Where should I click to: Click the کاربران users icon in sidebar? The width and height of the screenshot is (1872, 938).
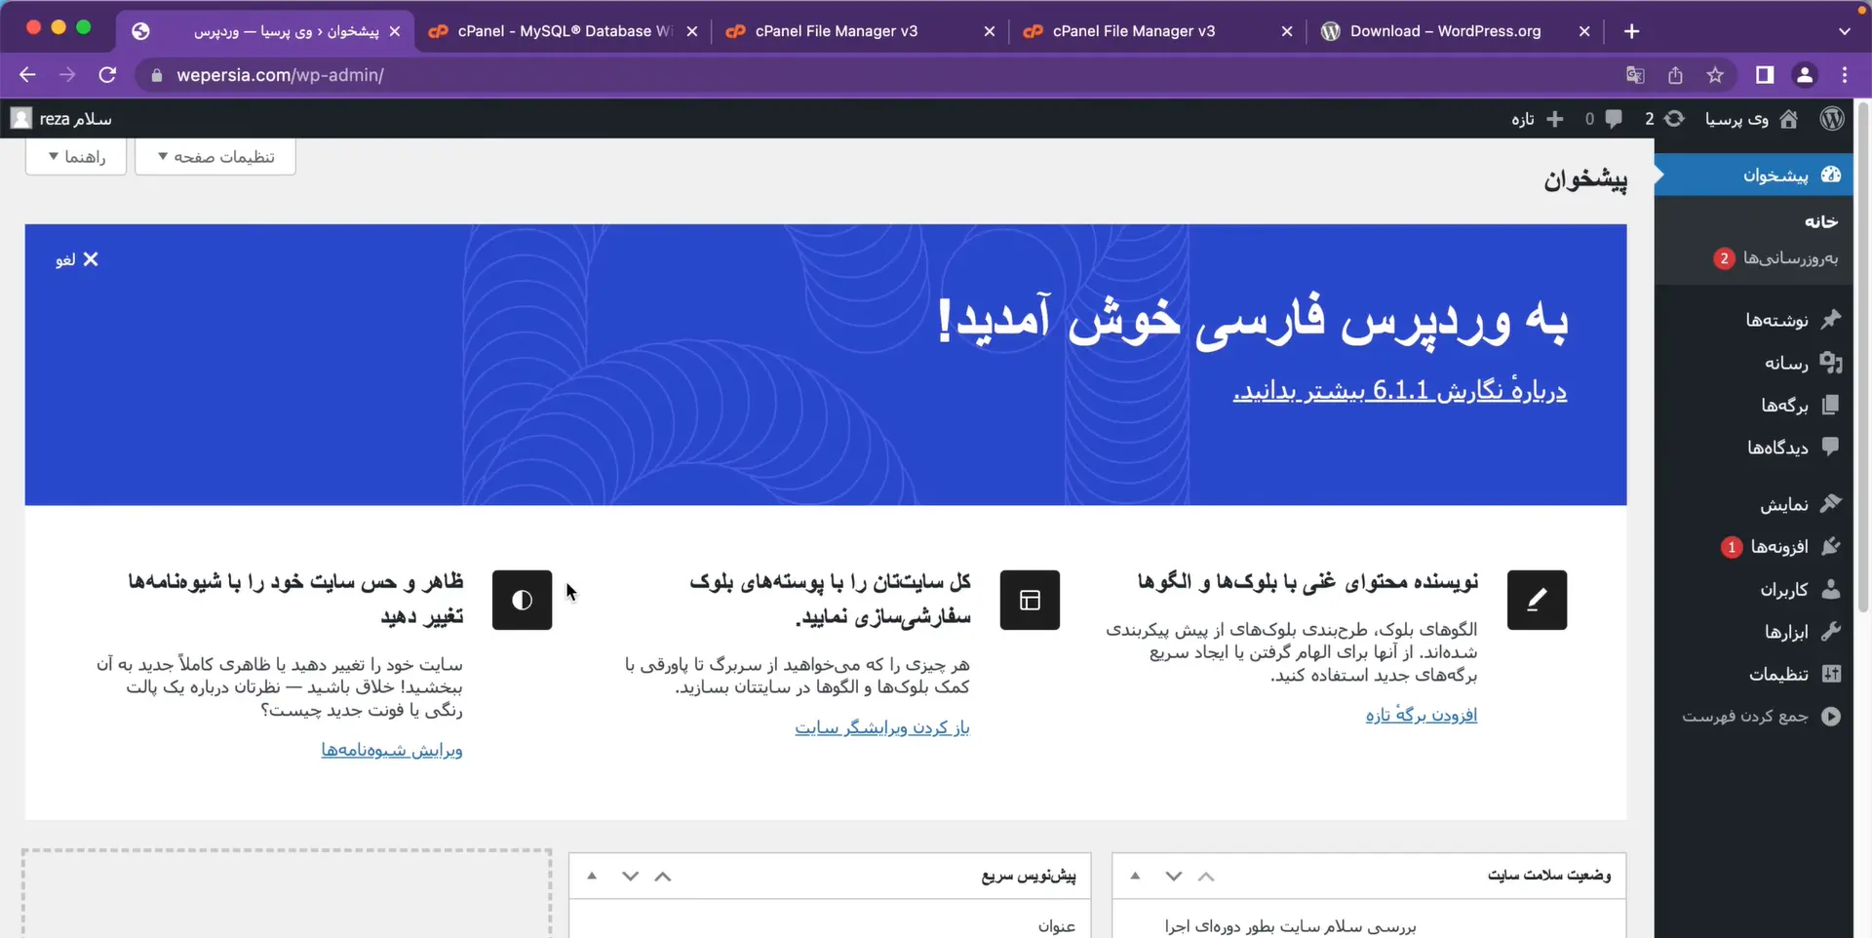(1831, 589)
